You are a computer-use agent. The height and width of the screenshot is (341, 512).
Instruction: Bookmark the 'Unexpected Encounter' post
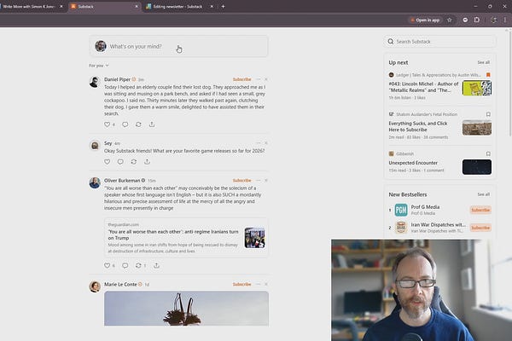488,153
